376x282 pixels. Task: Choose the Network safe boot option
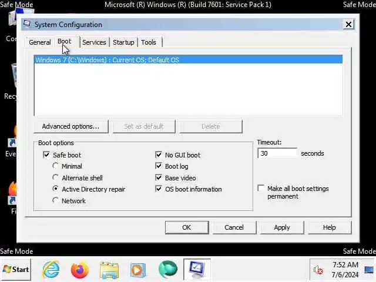55,200
